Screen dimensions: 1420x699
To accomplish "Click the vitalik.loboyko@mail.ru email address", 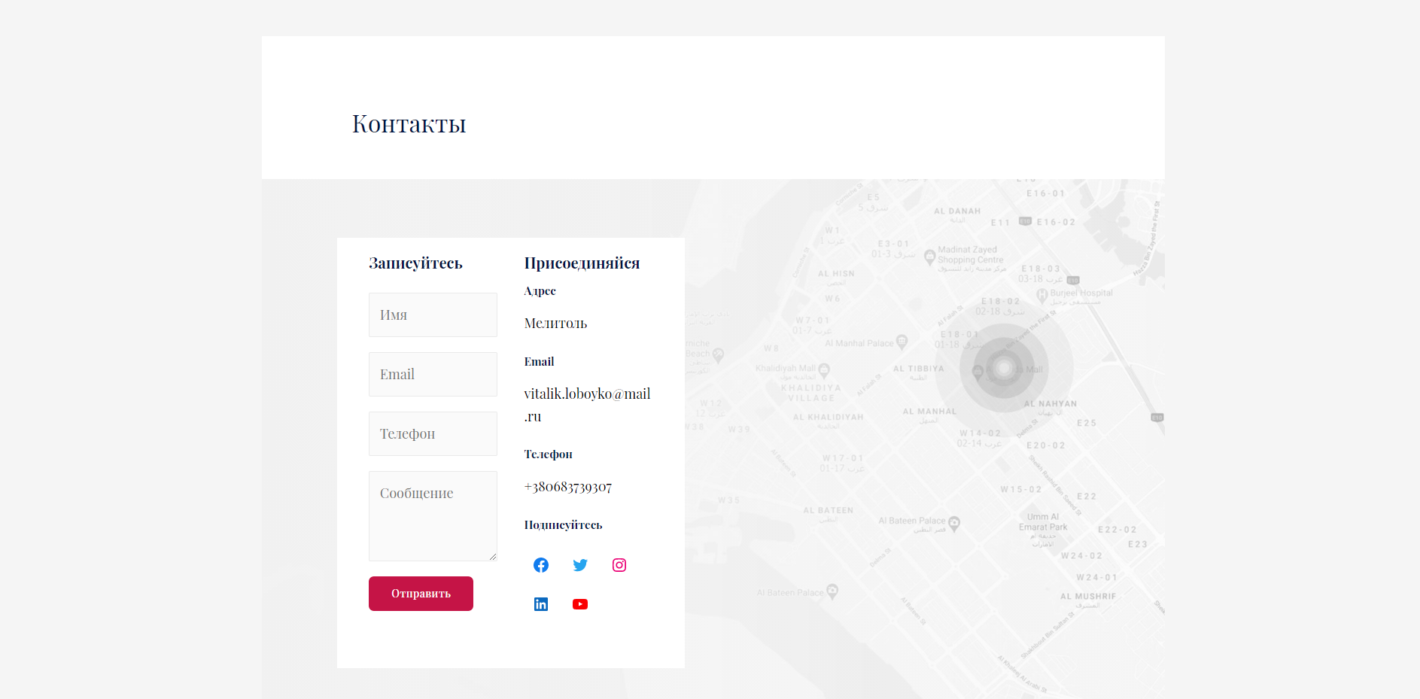I will pos(587,394).
